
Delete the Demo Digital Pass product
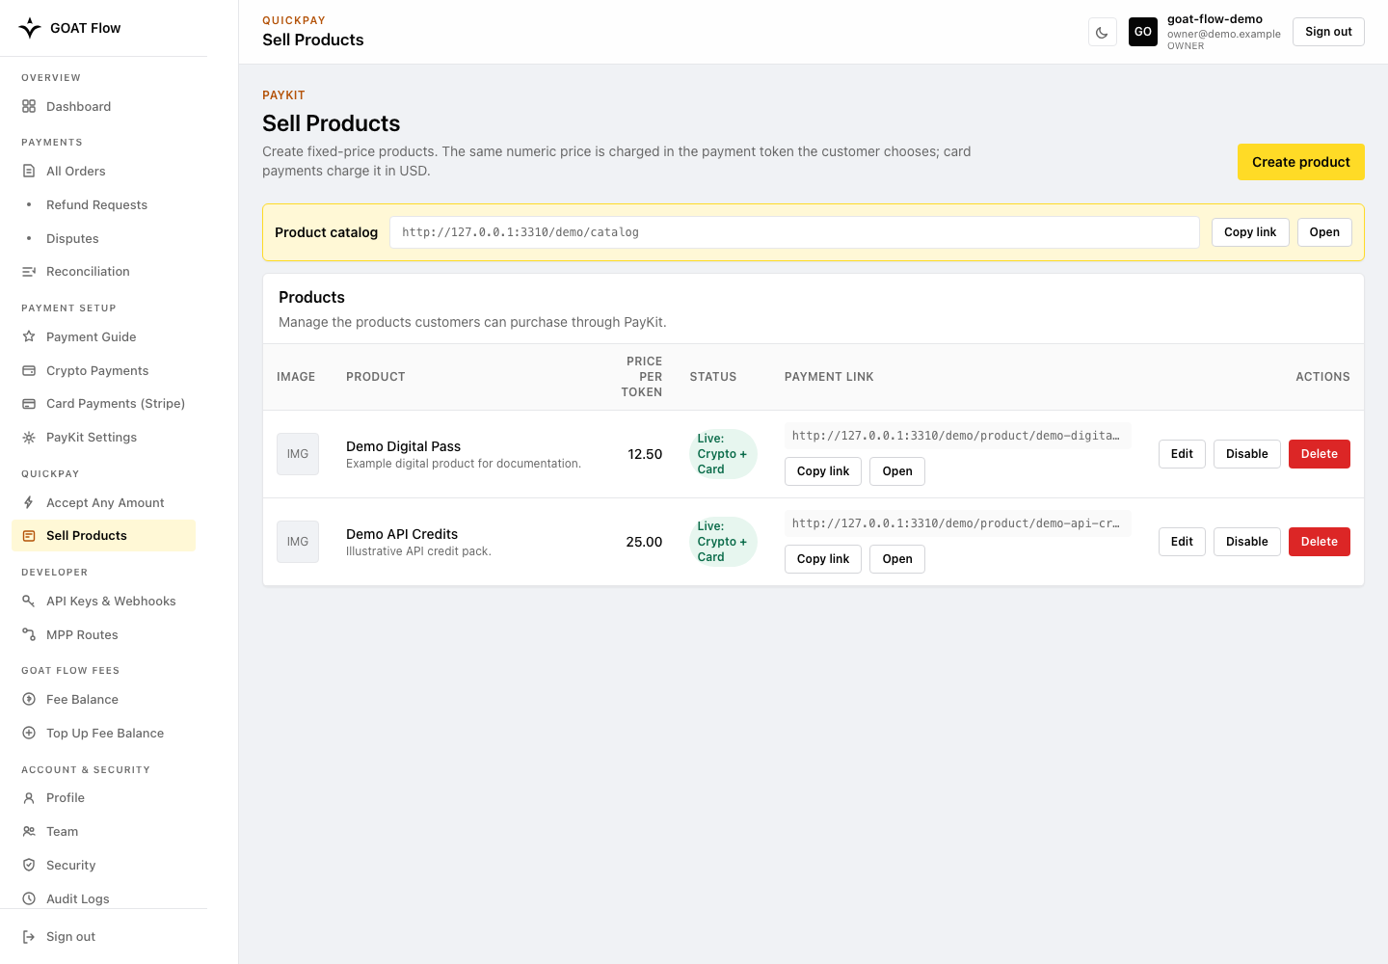1320,454
